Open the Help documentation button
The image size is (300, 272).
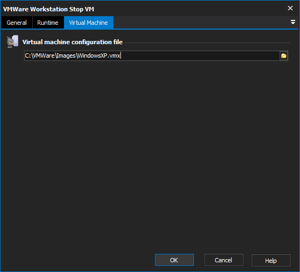271,260
